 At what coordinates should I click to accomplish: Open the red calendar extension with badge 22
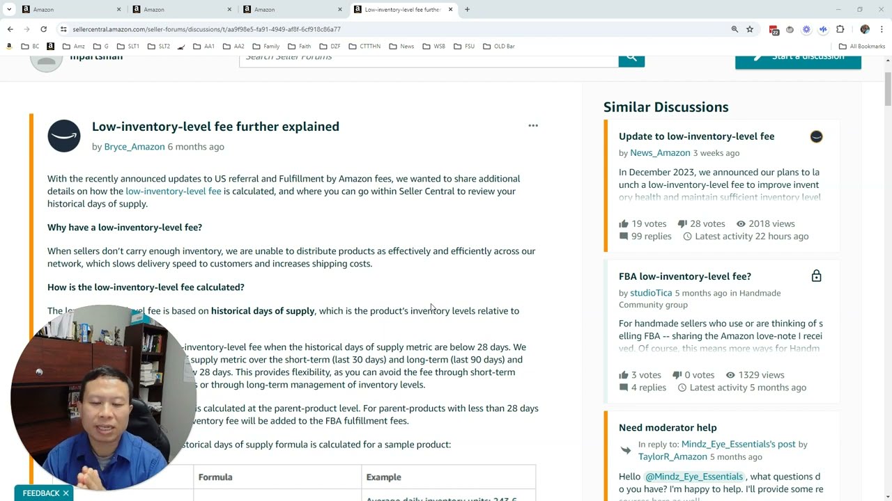click(x=774, y=30)
